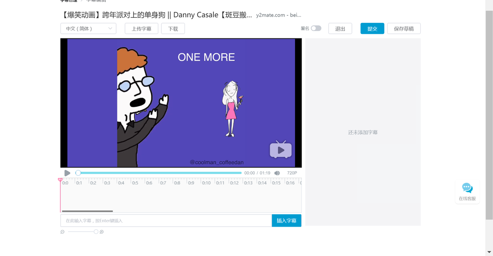Open the 中文(简体) language dropdown
The height and width of the screenshot is (256, 493).
click(88, 29)
